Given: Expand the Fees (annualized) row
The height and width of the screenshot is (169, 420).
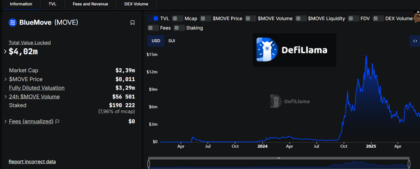Looking at the screenshot, I should 6,122.
